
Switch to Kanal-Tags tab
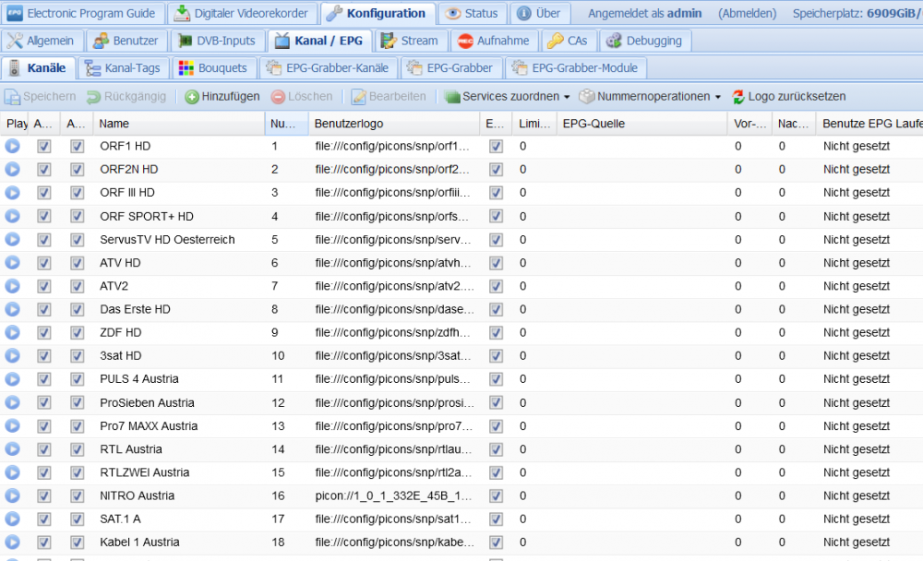click(x=123, y=67)
